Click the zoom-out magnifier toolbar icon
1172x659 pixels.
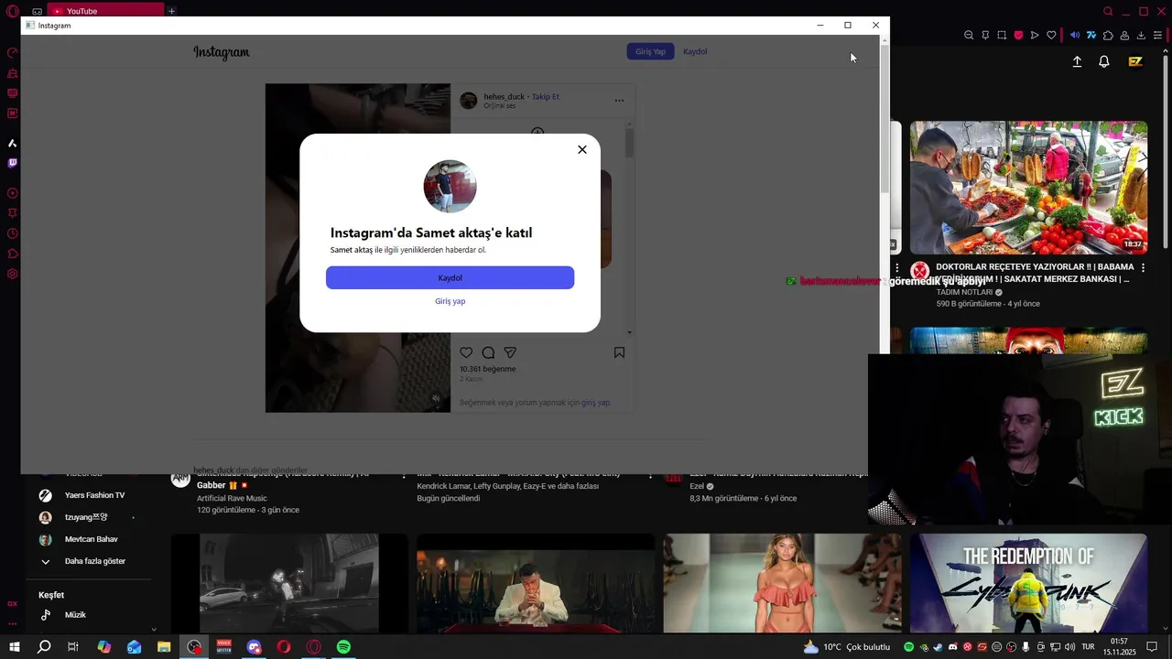[969, 36]
